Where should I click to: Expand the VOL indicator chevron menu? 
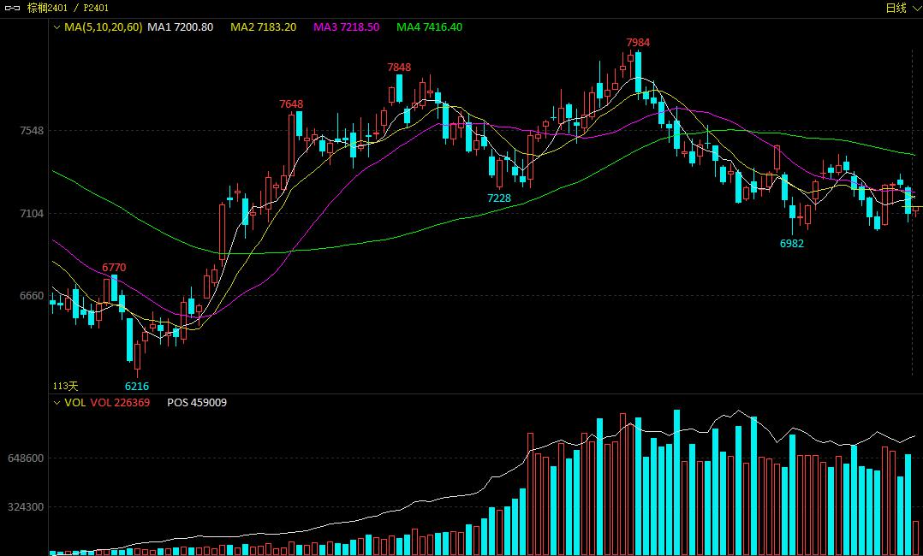57,402
